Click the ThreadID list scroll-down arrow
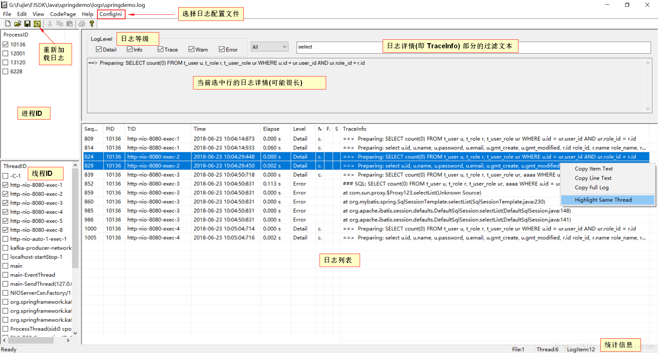Screen dimensions: 658x353 (x=75, y=333)
